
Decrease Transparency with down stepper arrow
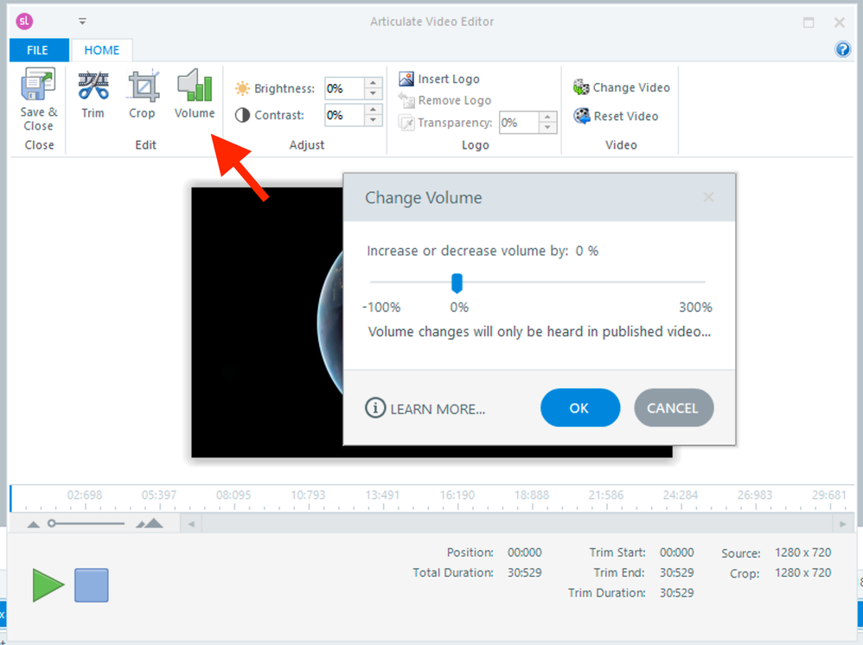pyautogui.click(x=547, y=128)
